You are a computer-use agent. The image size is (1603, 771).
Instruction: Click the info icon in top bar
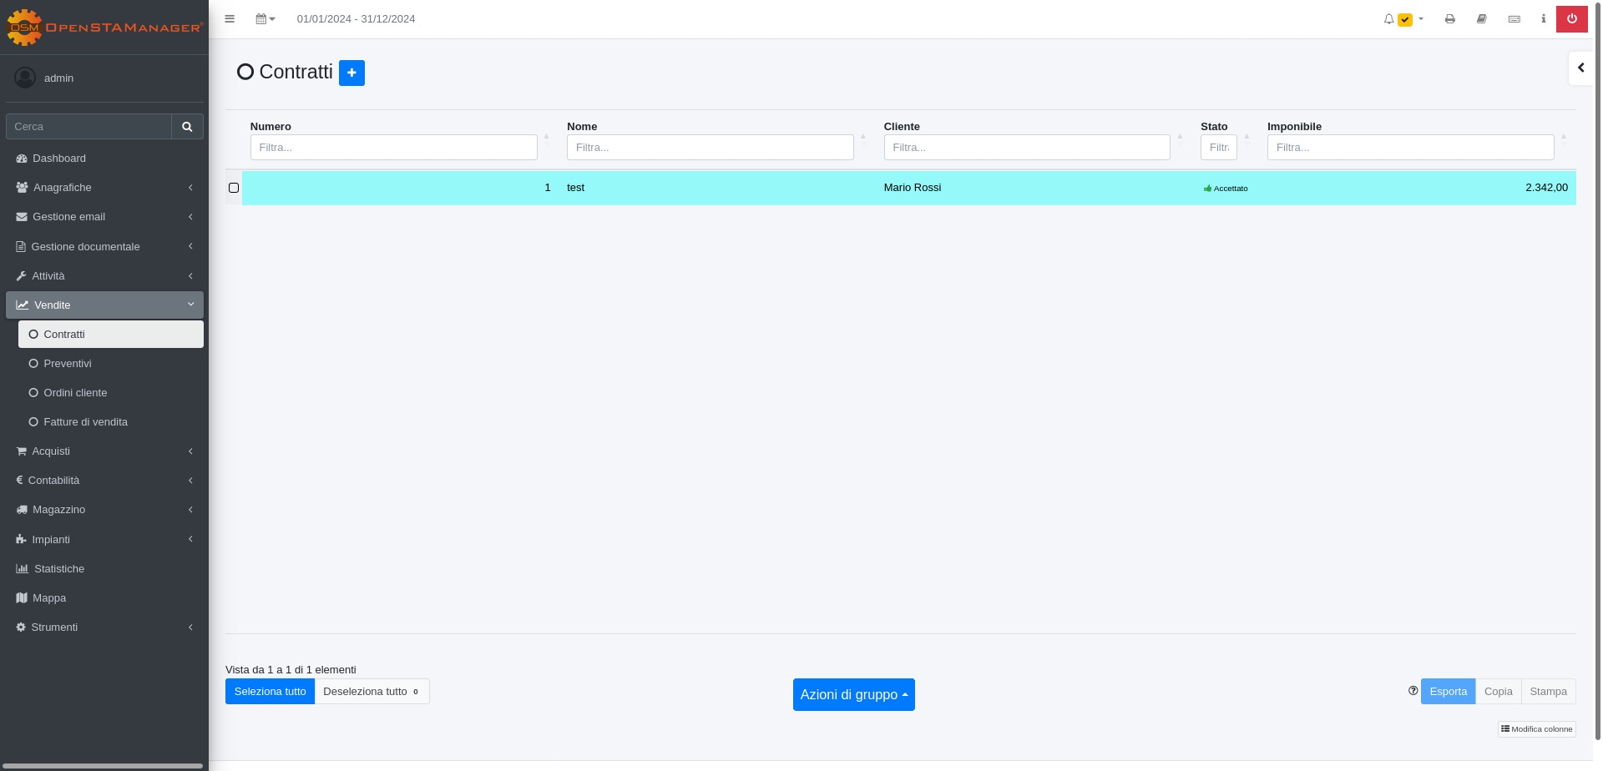click(x=1543, y=19)
